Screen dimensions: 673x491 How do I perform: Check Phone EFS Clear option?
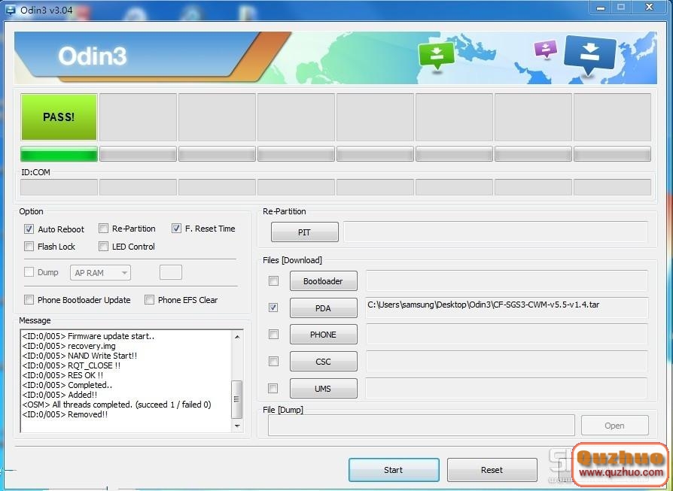149,300
